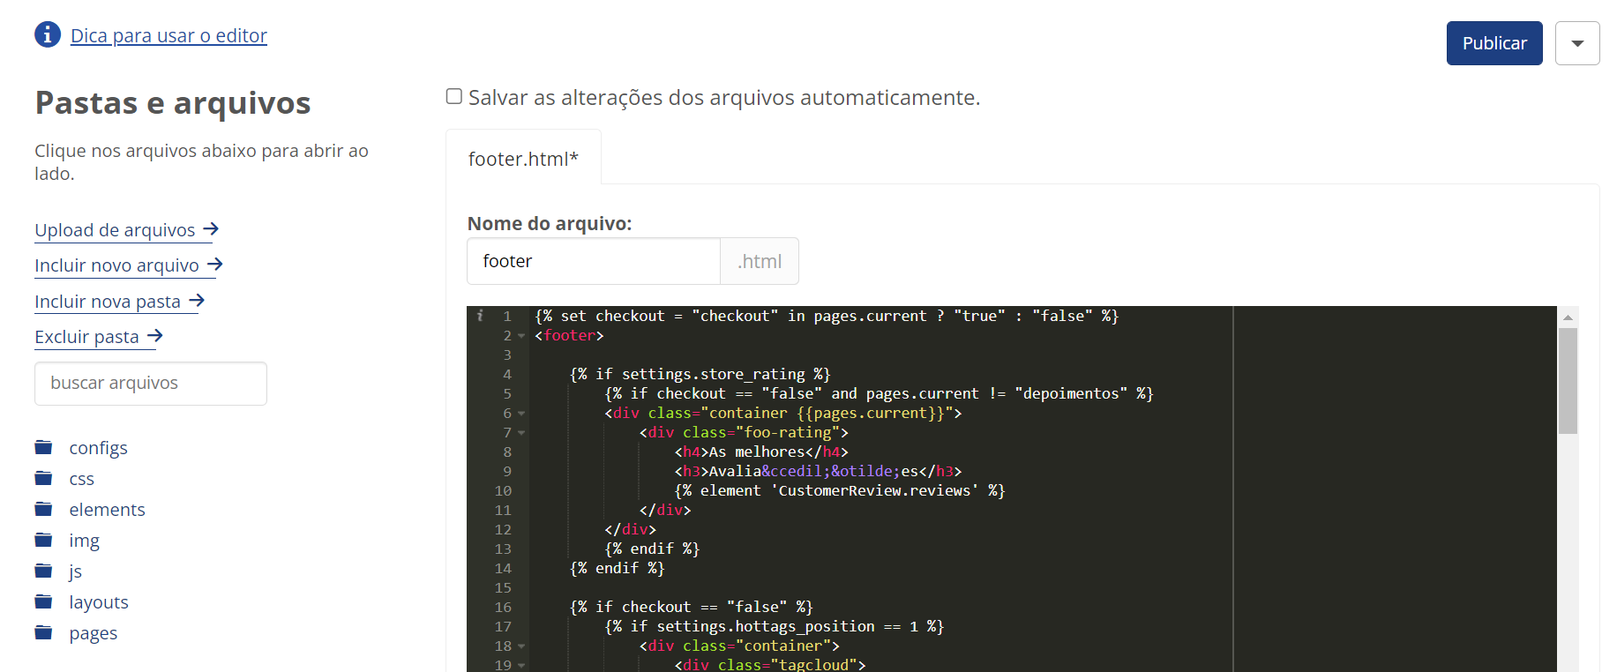Click the .html extension label

[x=760, y=261]
